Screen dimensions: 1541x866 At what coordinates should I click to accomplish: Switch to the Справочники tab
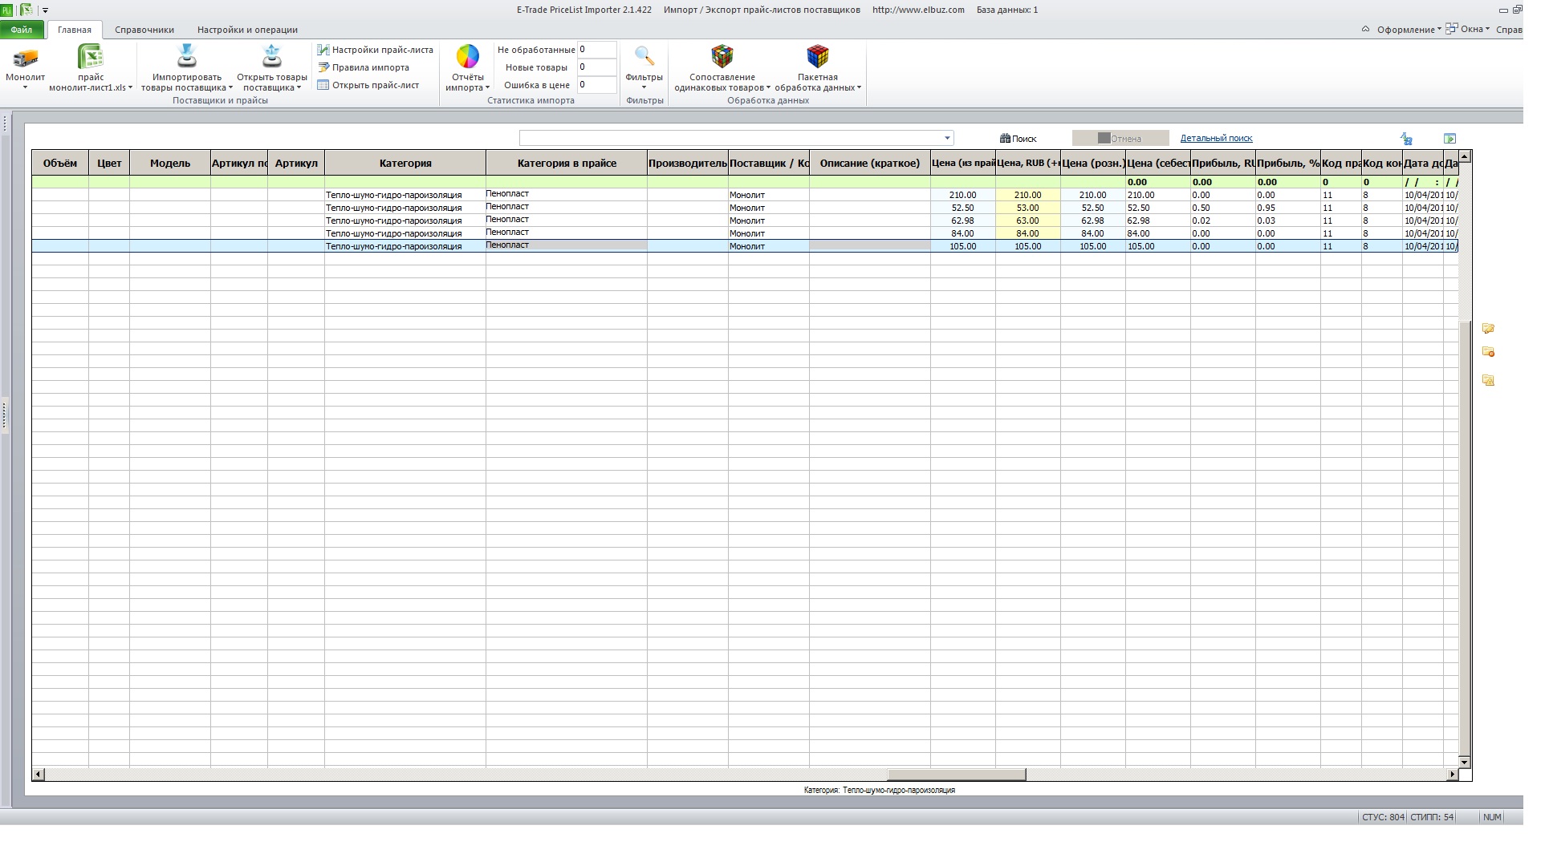tap(144, 30)
